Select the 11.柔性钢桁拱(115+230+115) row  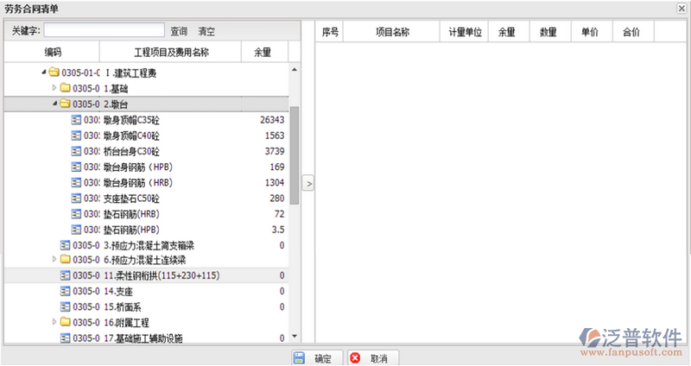[173, 275]
